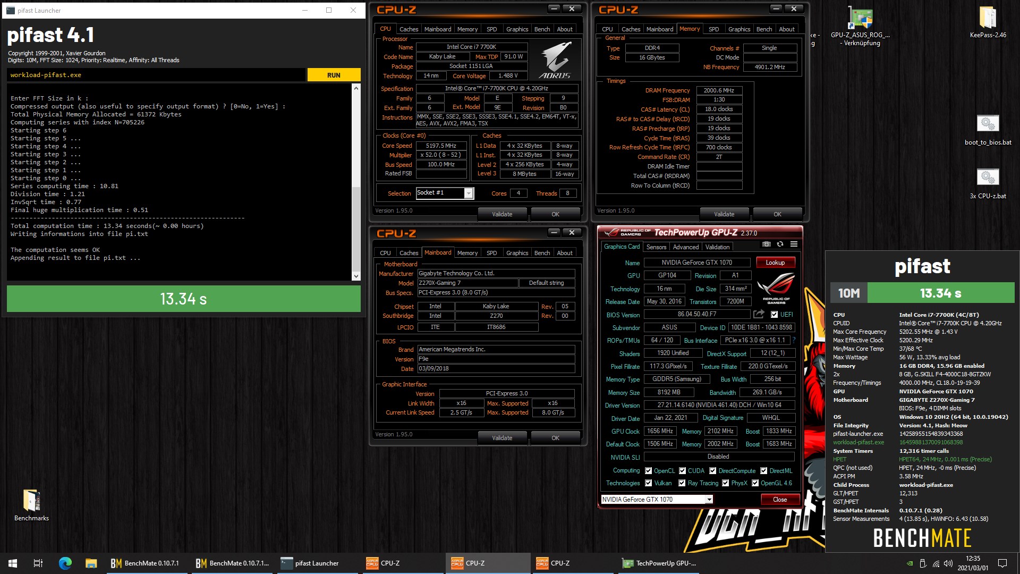The height and width of the screenshot is (574, 1020).
Task: Toggle the Ray Tracing checkbox
Action: click(682, 483)
